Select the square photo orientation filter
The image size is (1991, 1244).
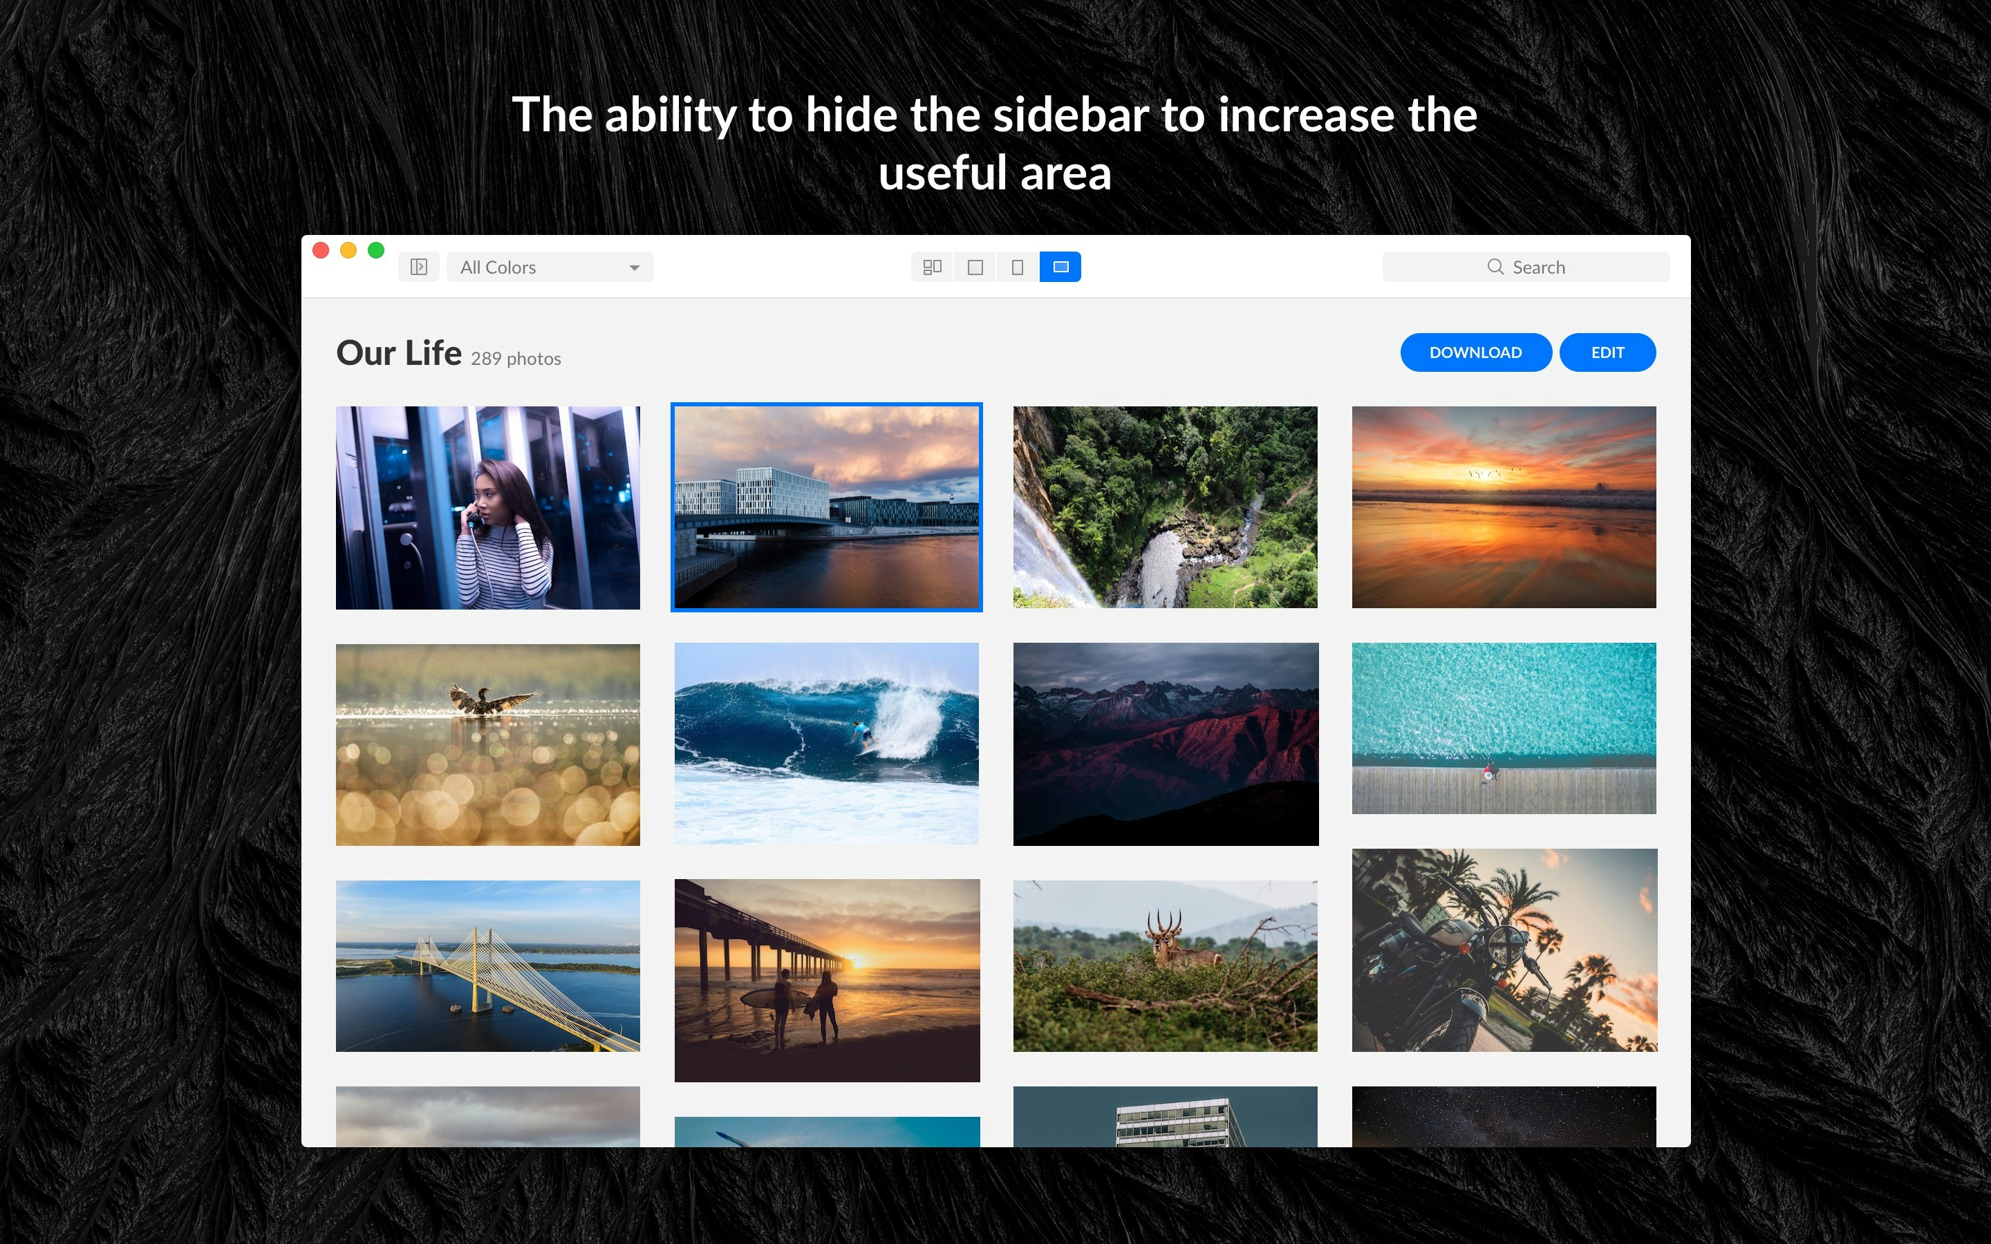pyautogui.click(x=975, y=267)
